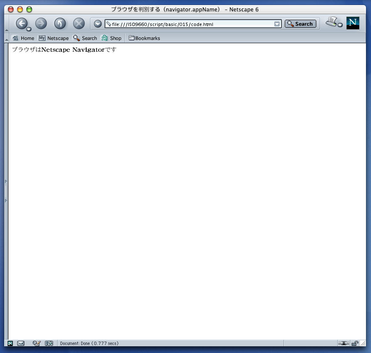
Task: Open the Bookmarks folder menu
Action: point(144,38)
